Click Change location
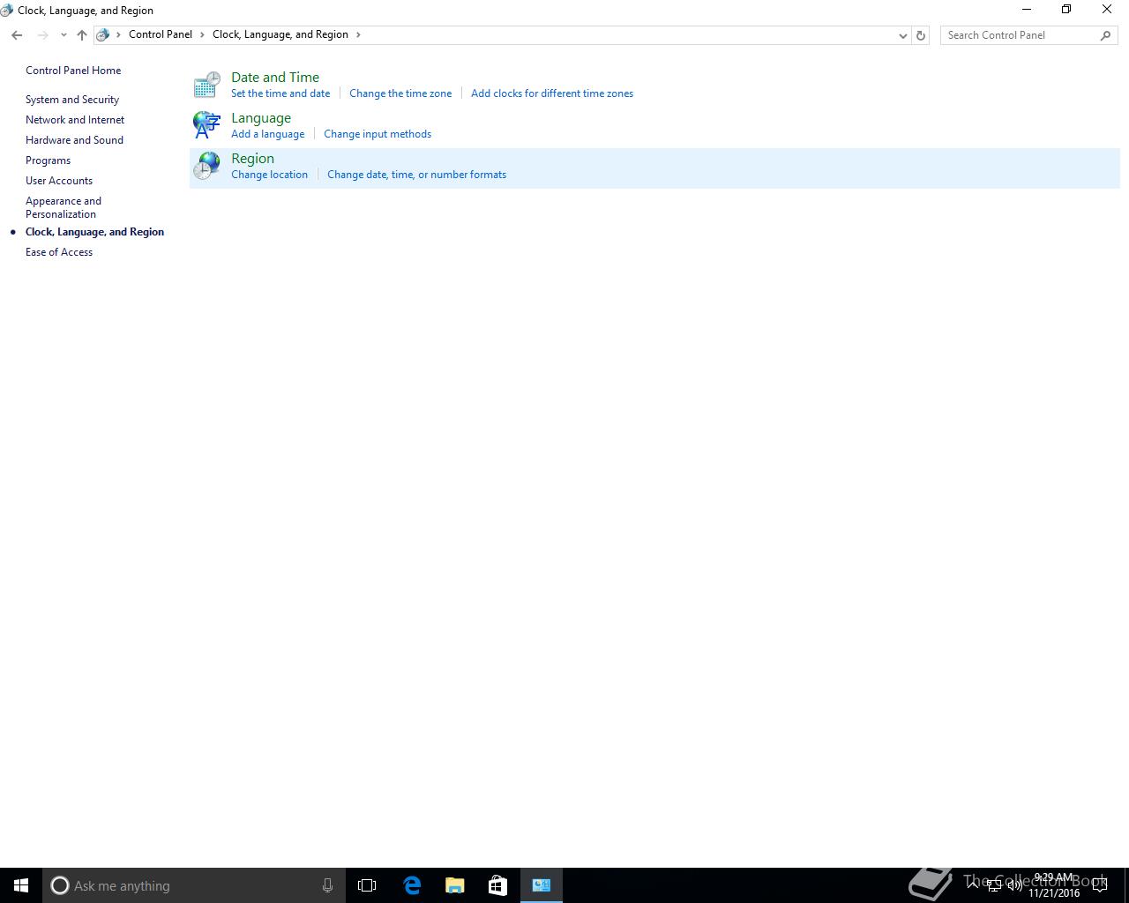The width and height of the screenshot is (1129, 903). [x=270, y=175]
